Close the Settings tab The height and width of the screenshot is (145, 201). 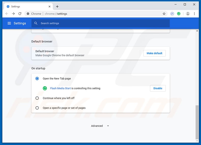pyautogui.click(x=49, y=7)
